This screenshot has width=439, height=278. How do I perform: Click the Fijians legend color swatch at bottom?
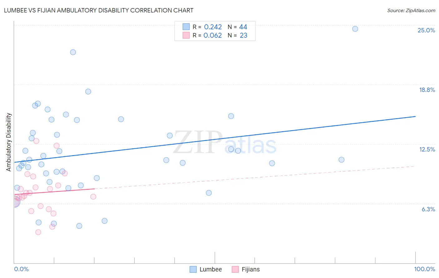(235, 269)
